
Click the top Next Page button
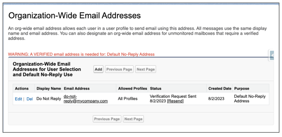[146, 70]
